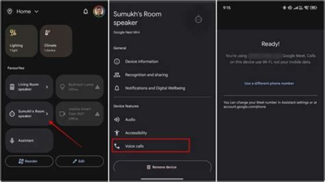Image resolution: width=325 pixels, height=182 pixels.
Task: Tap the Nest Mini icon in header
Action: (198, 19)
